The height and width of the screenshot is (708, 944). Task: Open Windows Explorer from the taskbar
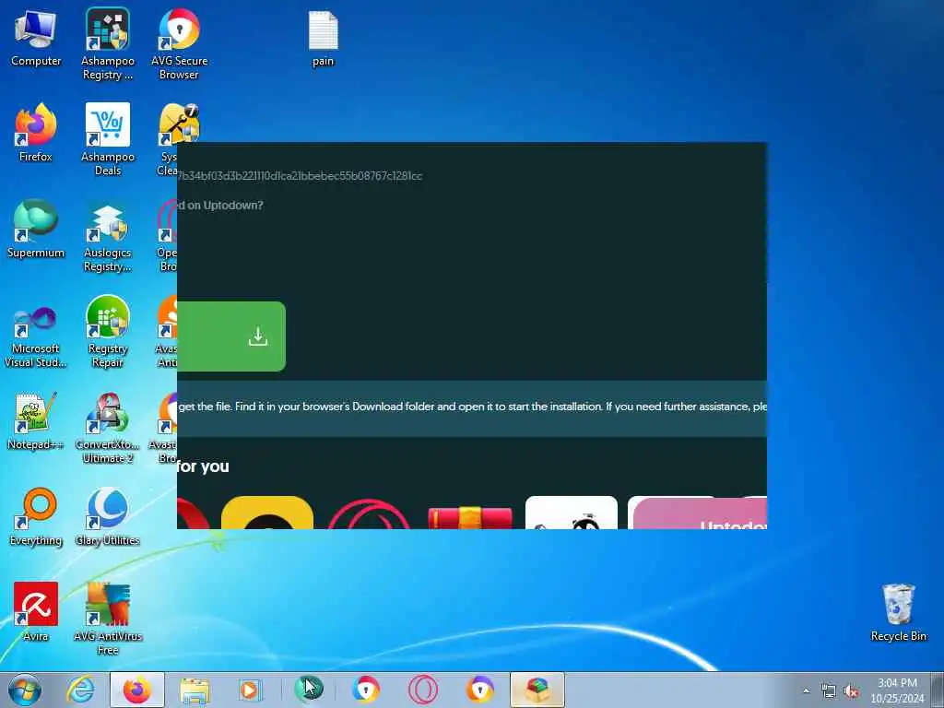pyautogui.click(x=194, y=690)
